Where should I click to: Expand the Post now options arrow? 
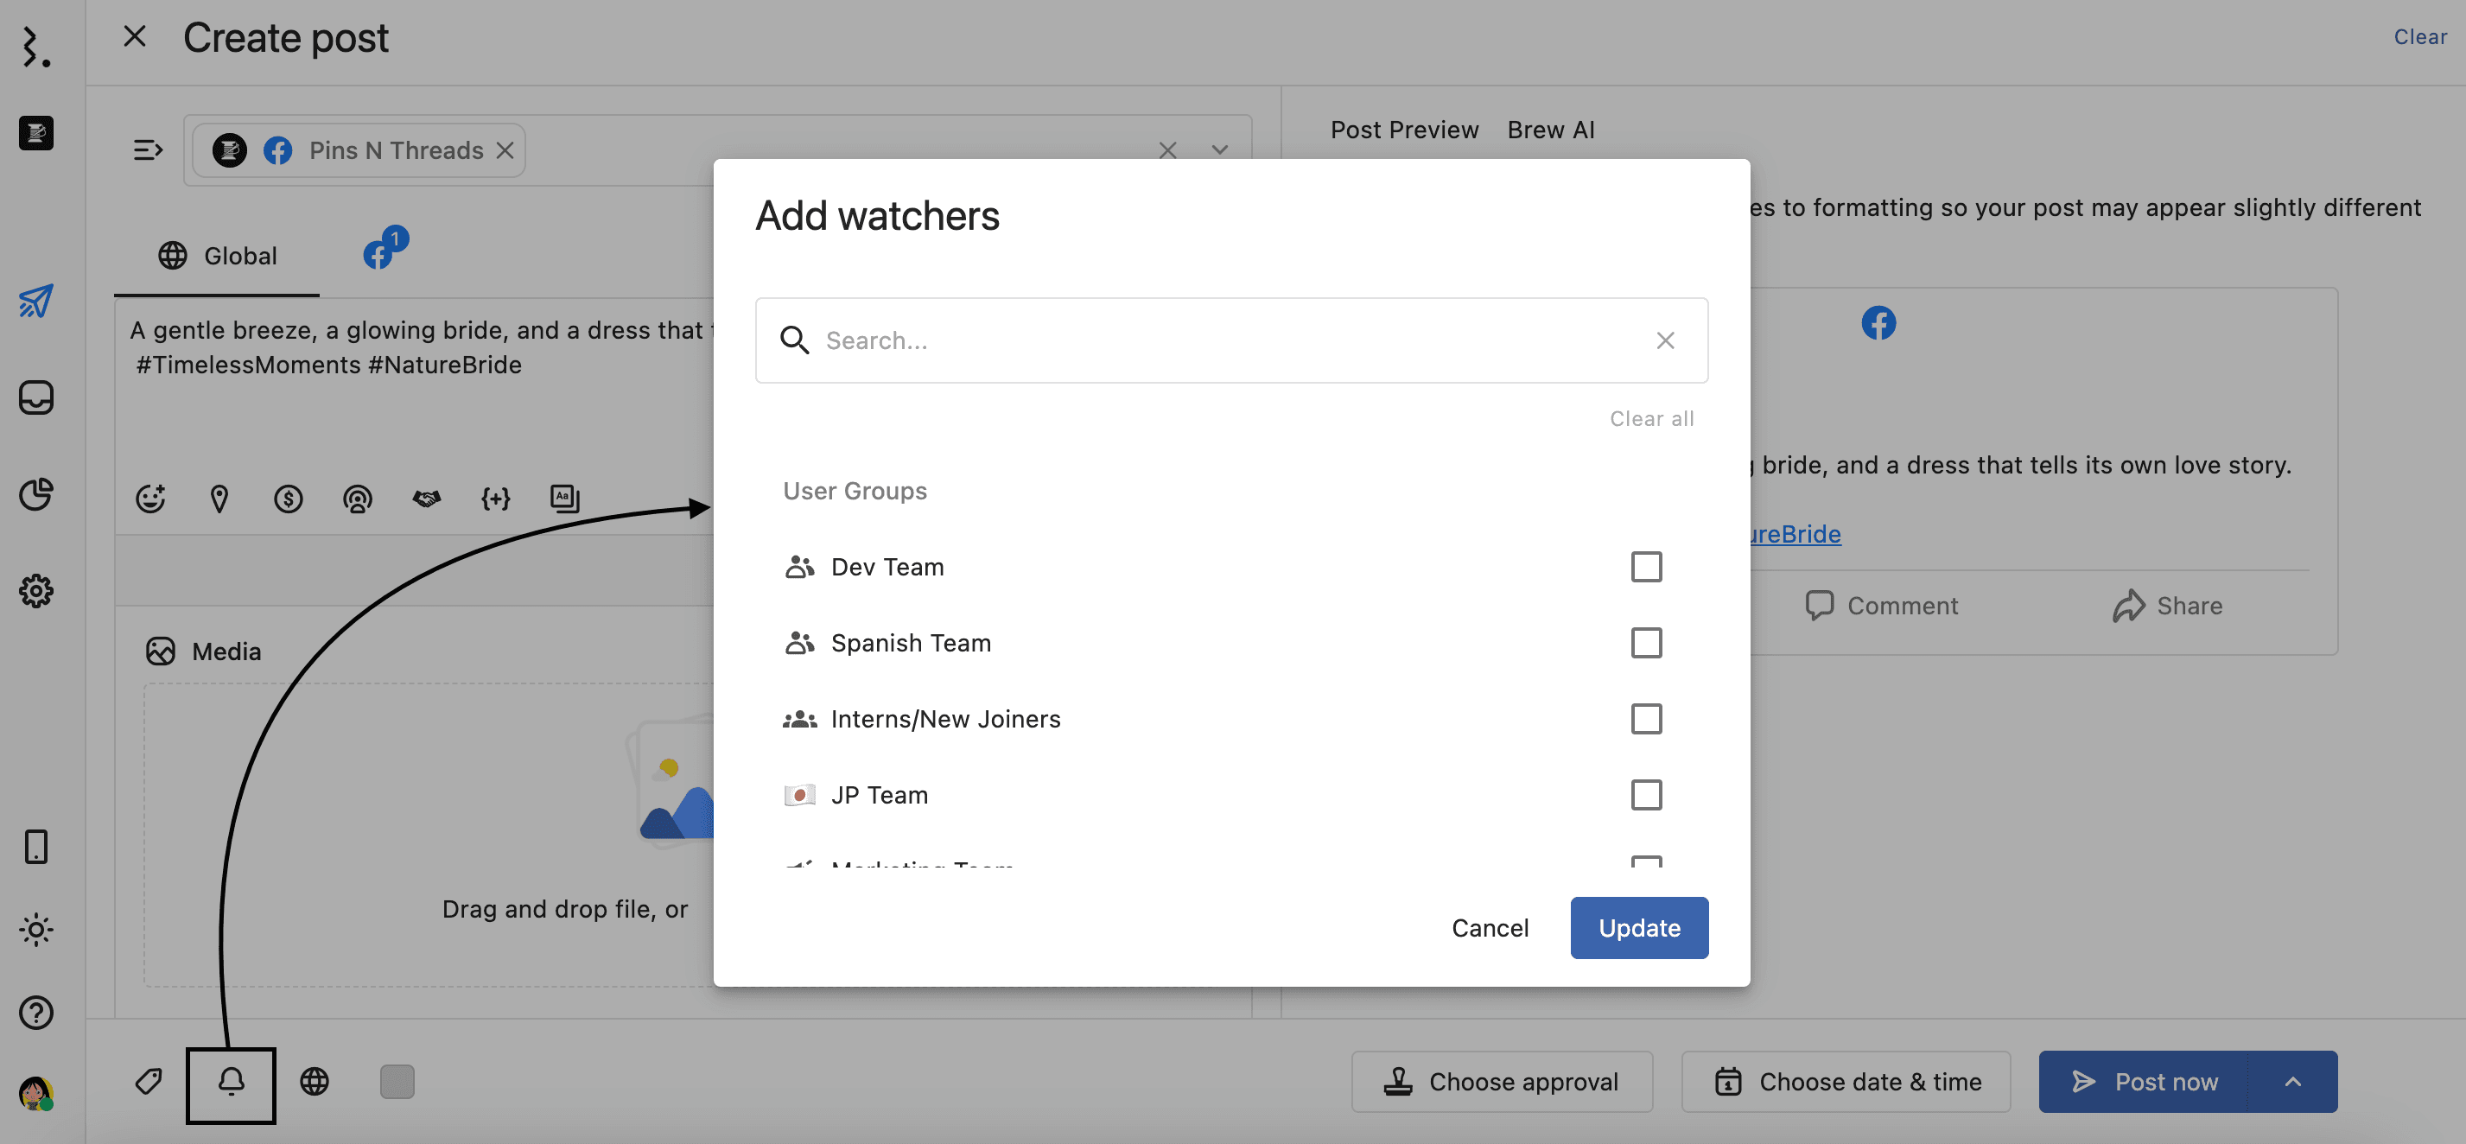pyautogui.click(x=2291, y=1082)
